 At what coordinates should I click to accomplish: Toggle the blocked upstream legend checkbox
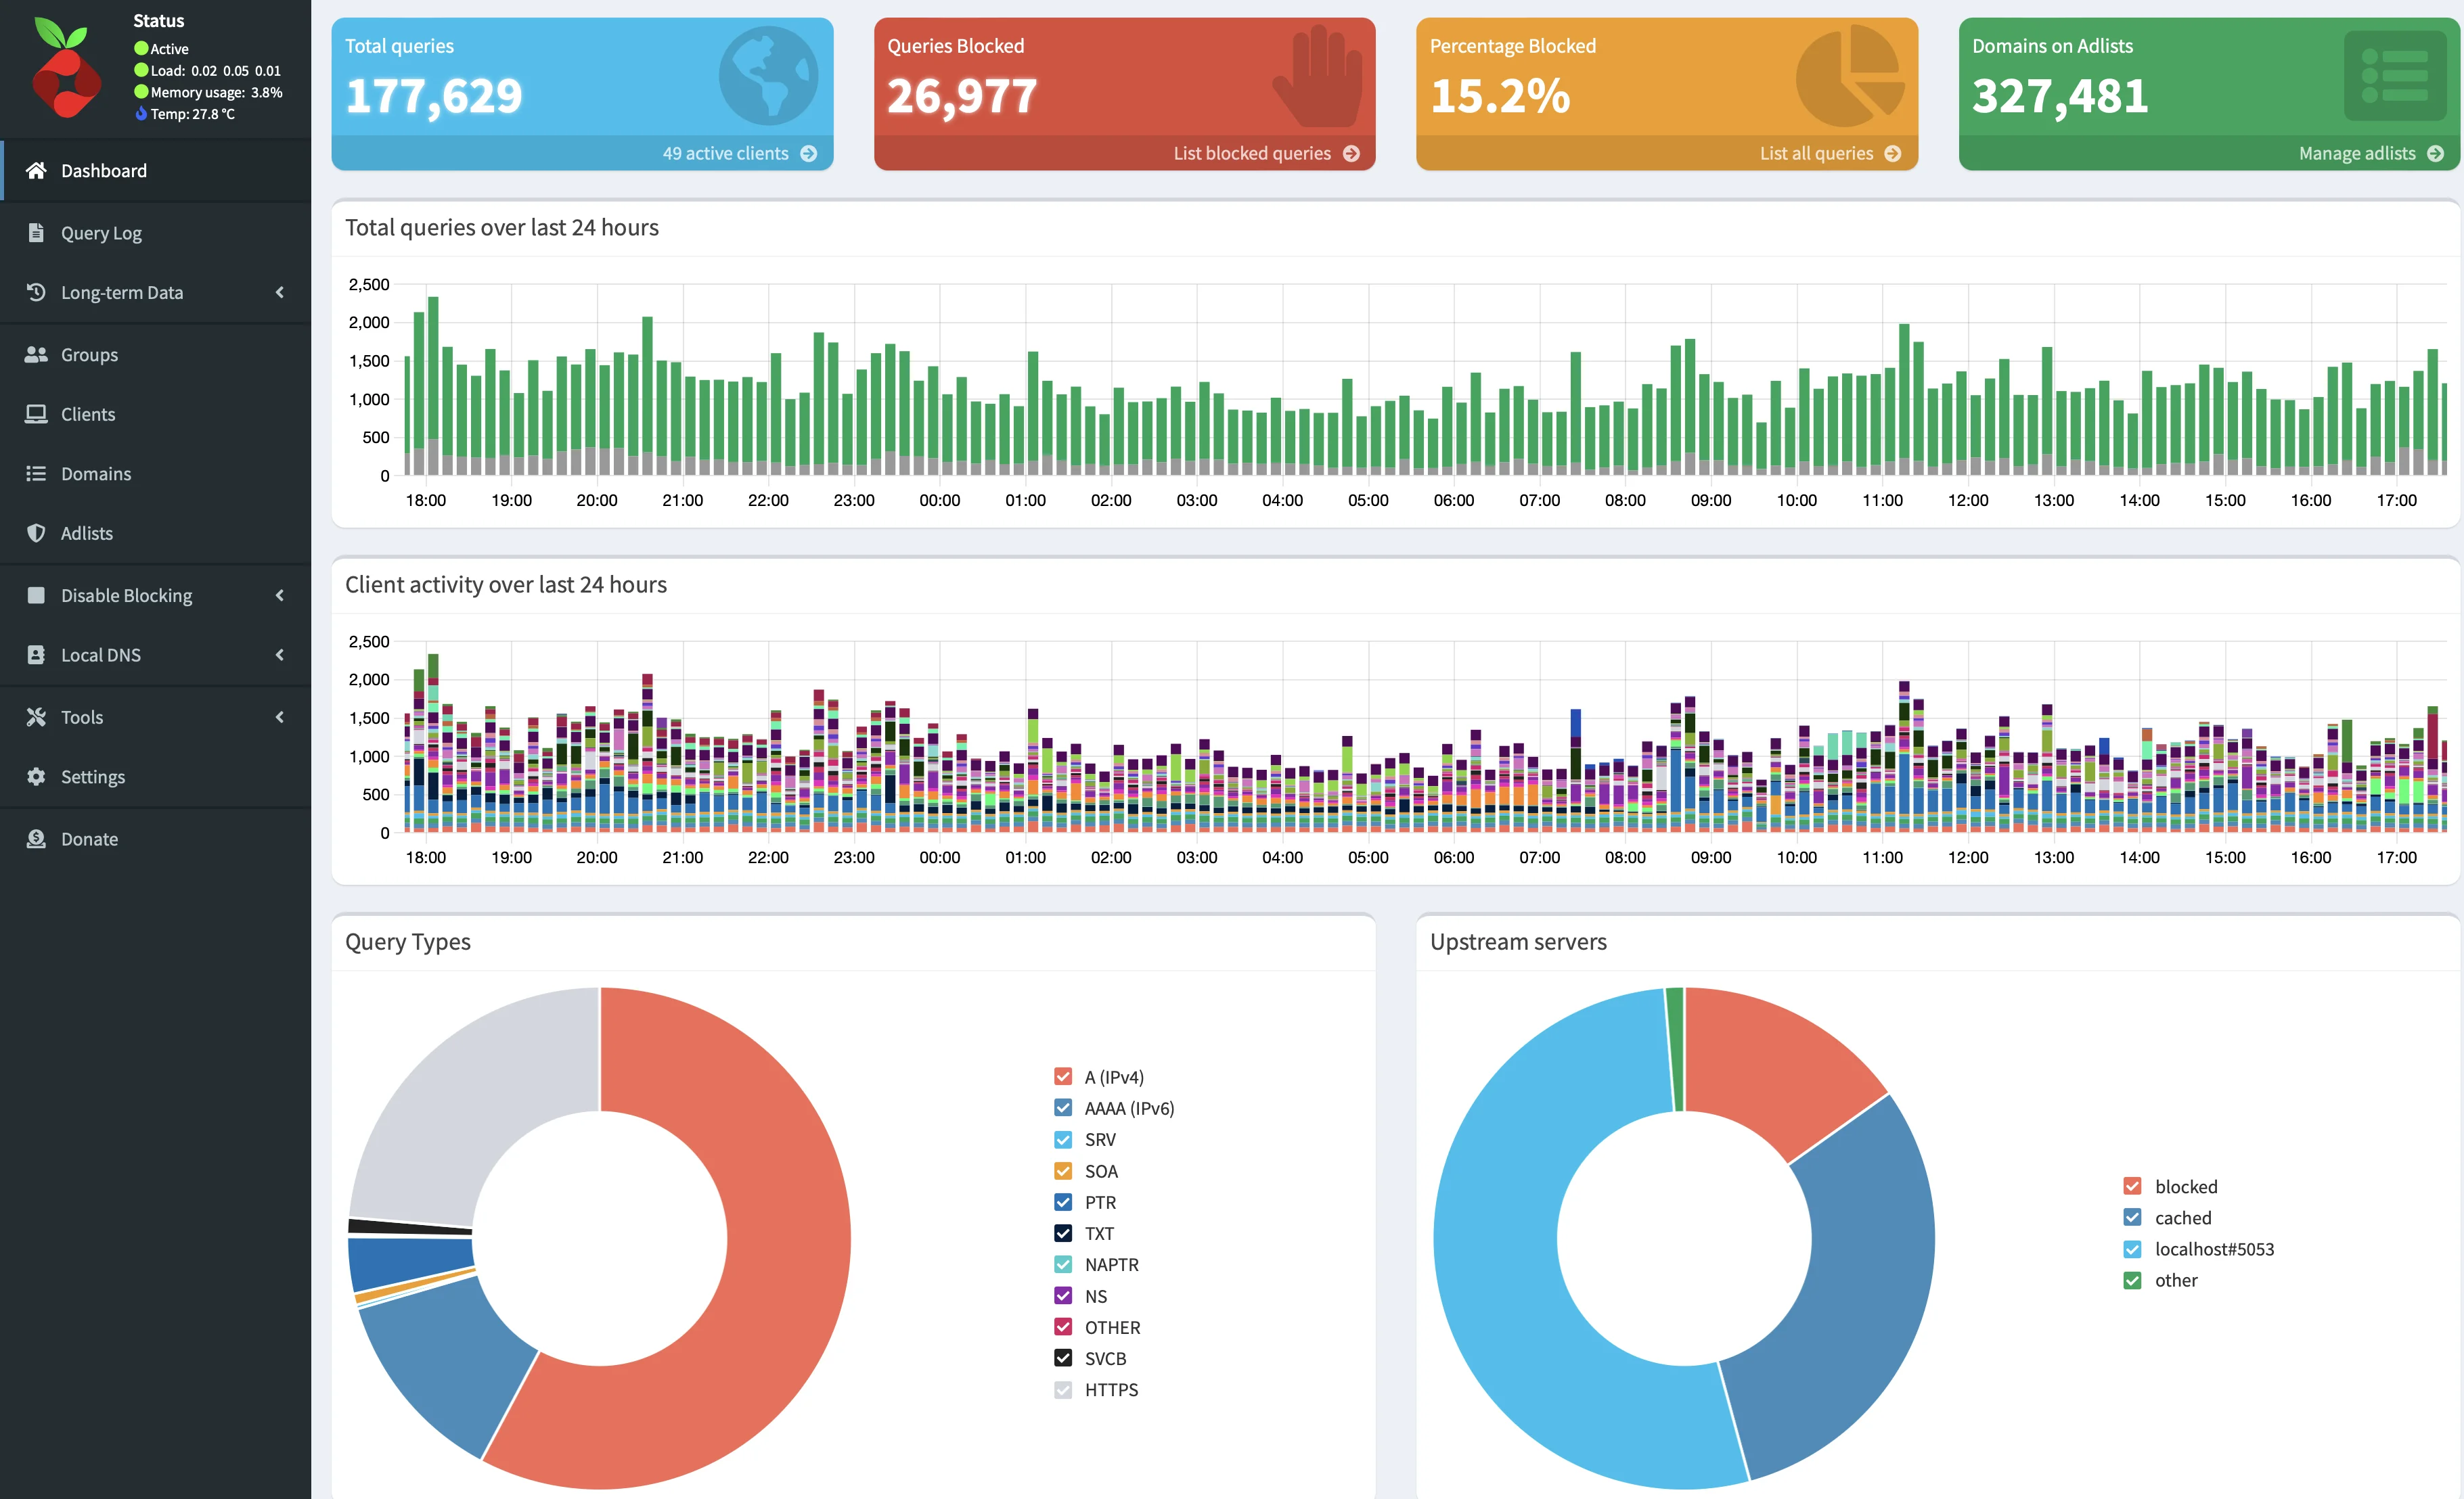(x=2132, y=1186)
